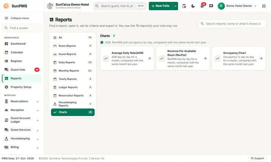Screen dimensions: 271x162
Task: Open Demo Hotel Owner account menu
Action: click(237, 6)
